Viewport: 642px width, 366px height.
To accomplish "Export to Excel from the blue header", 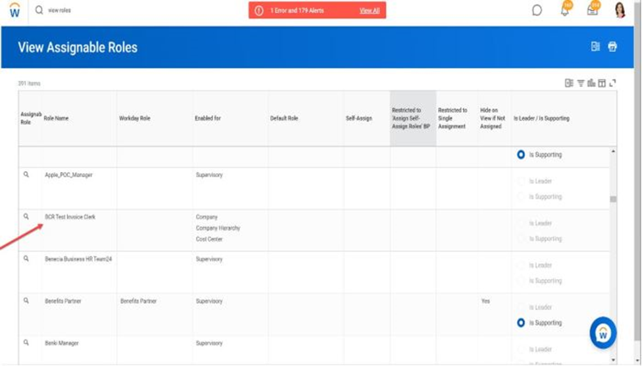I will [x=595, y=47].
